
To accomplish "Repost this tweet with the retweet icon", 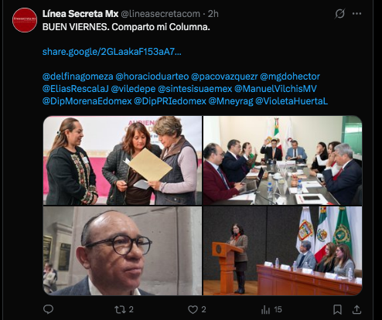I will [x=120, y=309].
